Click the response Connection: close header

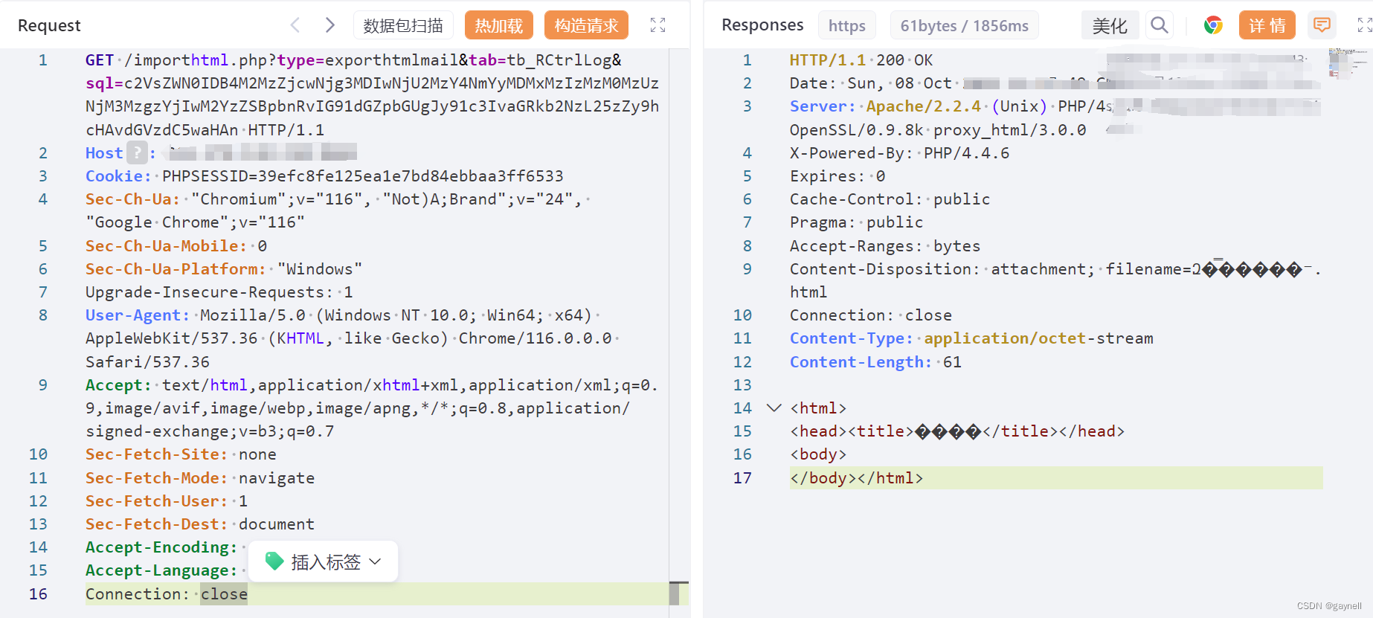click(x=870, y=315)
